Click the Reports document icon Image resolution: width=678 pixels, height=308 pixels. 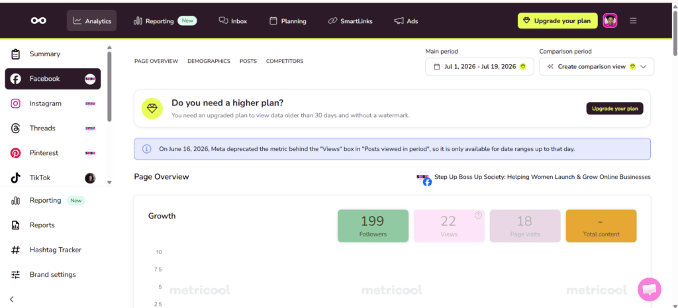click(x=16, y=225)
